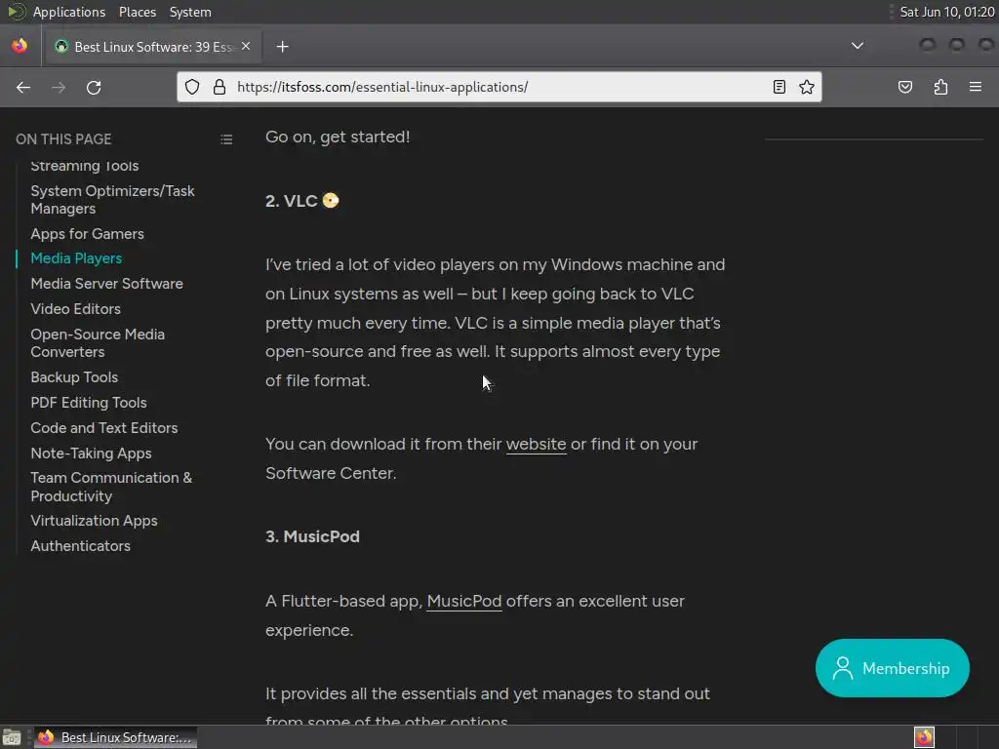Bookmark this page with the star

[x=807, y=87]
